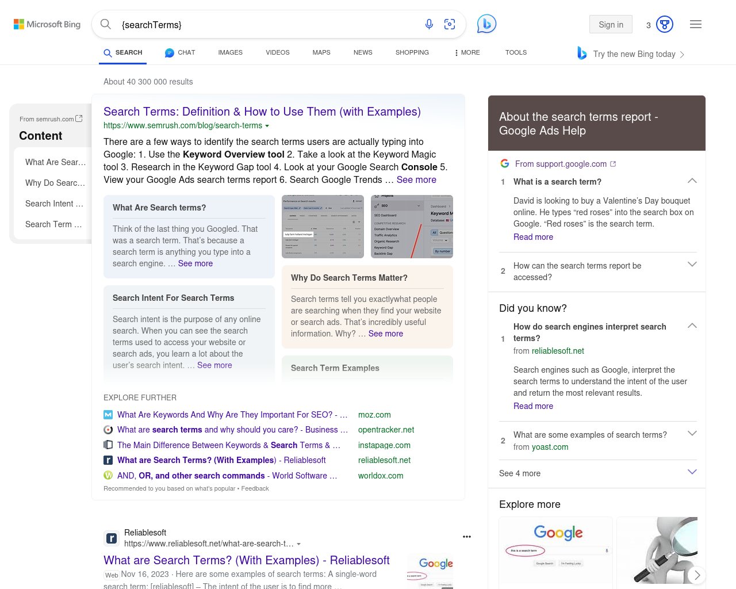Image resolution: width=736 pixels, height=589 pixels.
Task: Click the magnifier search icon in search box
Action: tap(106, 24)
